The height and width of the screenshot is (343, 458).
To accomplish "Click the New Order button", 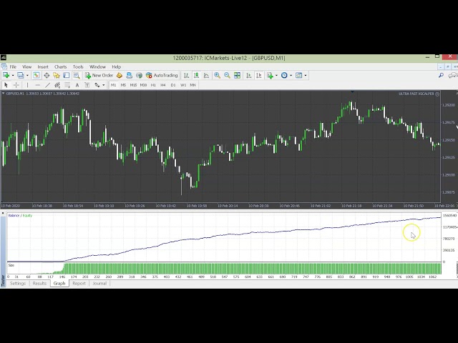I will (99, 75).
